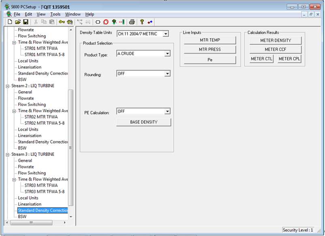This screenshot has width=325, height=236.
Task: Click the tree scroll up arrow
Action: tap(71, 30)
